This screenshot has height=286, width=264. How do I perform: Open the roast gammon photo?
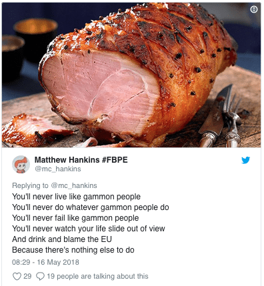131,75
